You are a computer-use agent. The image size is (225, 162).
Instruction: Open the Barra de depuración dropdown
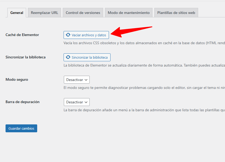click(76, 102)
